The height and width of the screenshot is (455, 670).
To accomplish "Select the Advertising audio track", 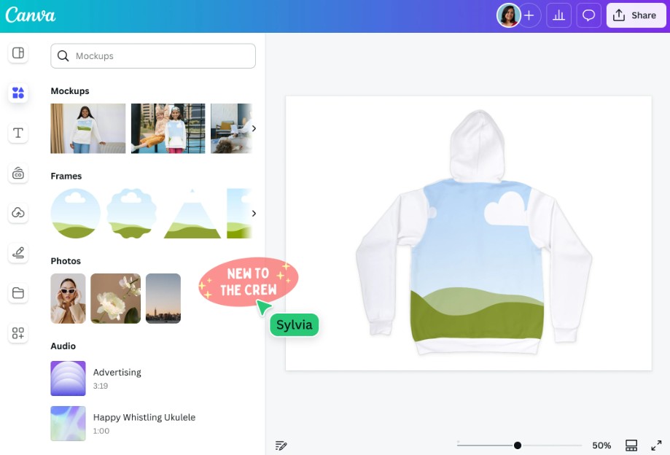I will (x=117, y=378).
